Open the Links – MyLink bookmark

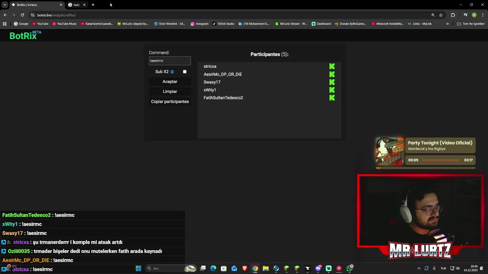point(420,24)
